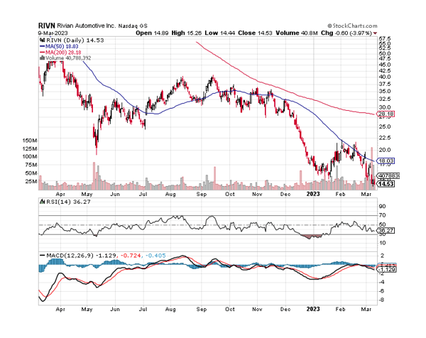Click the 90 level on RSI axis
This screenshot has height=338, width=426.
382,206
